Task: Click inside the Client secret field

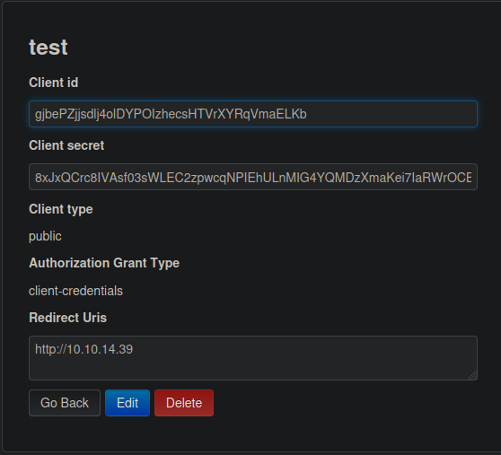Action: [x=253, y=177]
